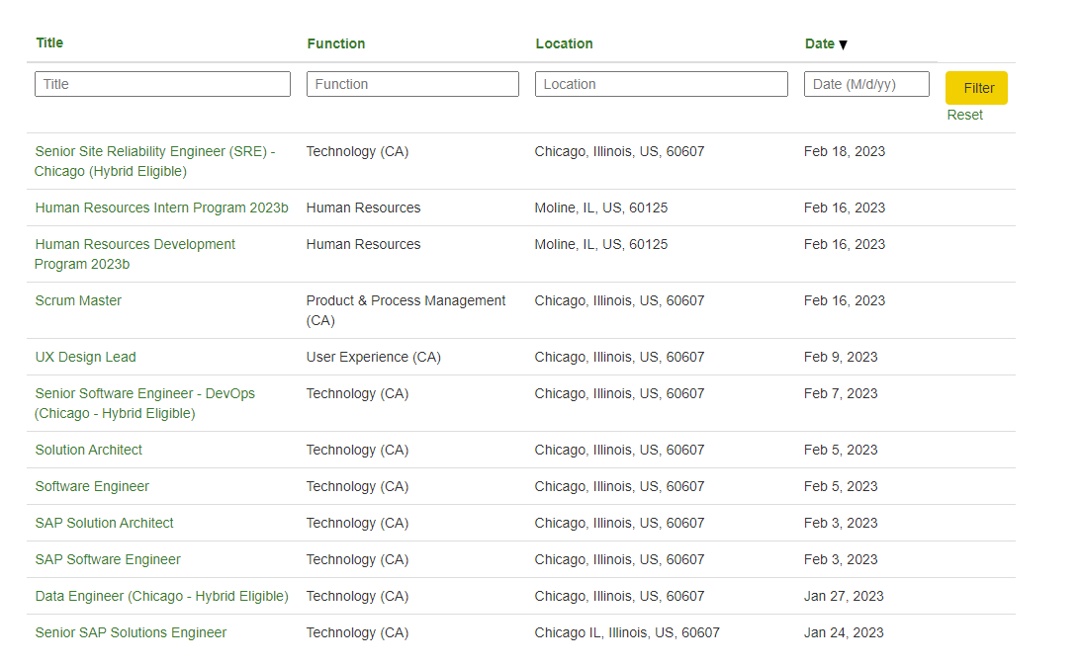The width and height of the screenshot is (1081, 665).
Task: Select the Feb 7, 2023 date cell
Action: (841, 393)
